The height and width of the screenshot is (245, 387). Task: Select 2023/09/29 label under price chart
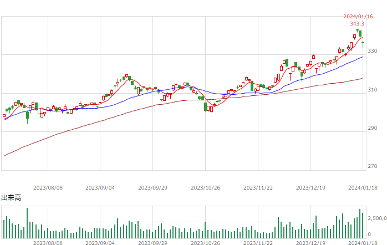[x=152, y=188]
